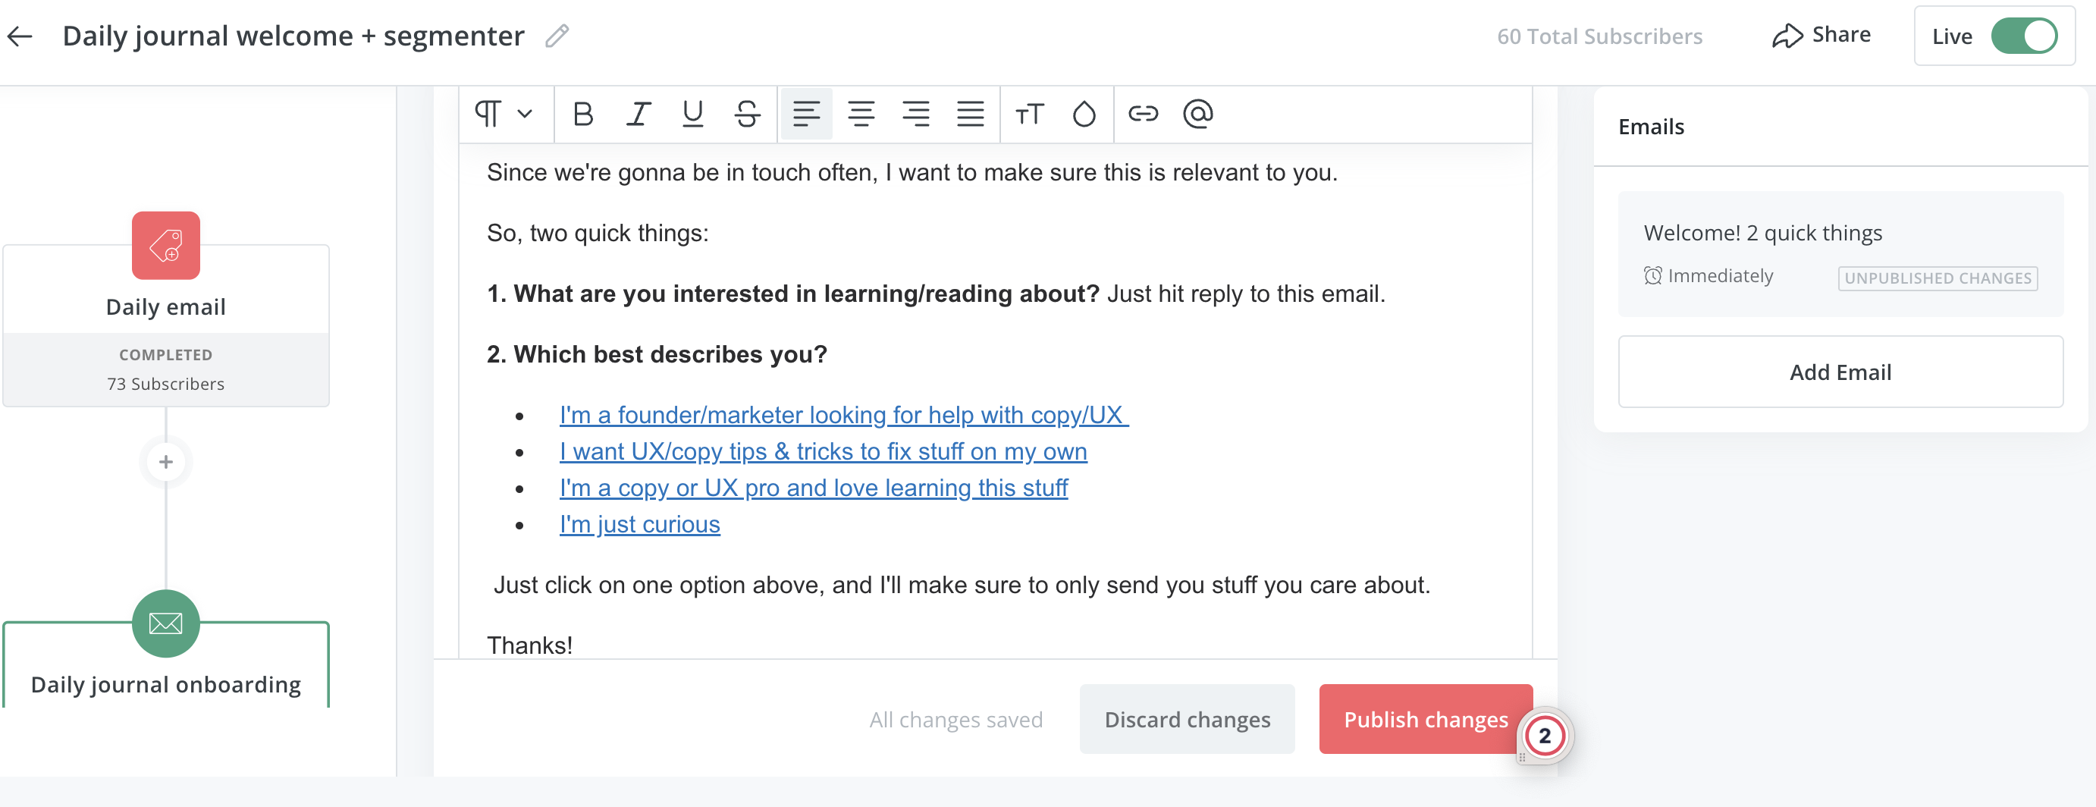The width and height of the screenshot is (2096, 807).
Task: Add a step with the plus button
Action: tap(166, 462)
